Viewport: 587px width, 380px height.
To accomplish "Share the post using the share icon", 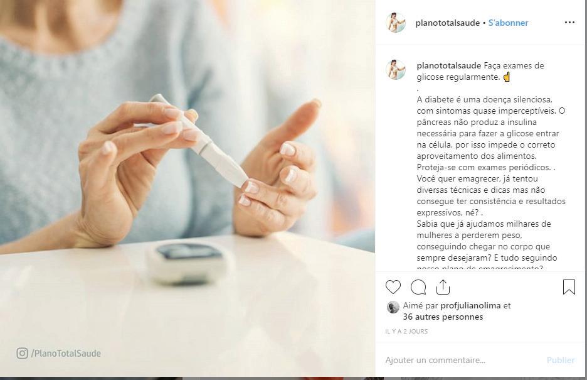I will coord(443,287).
